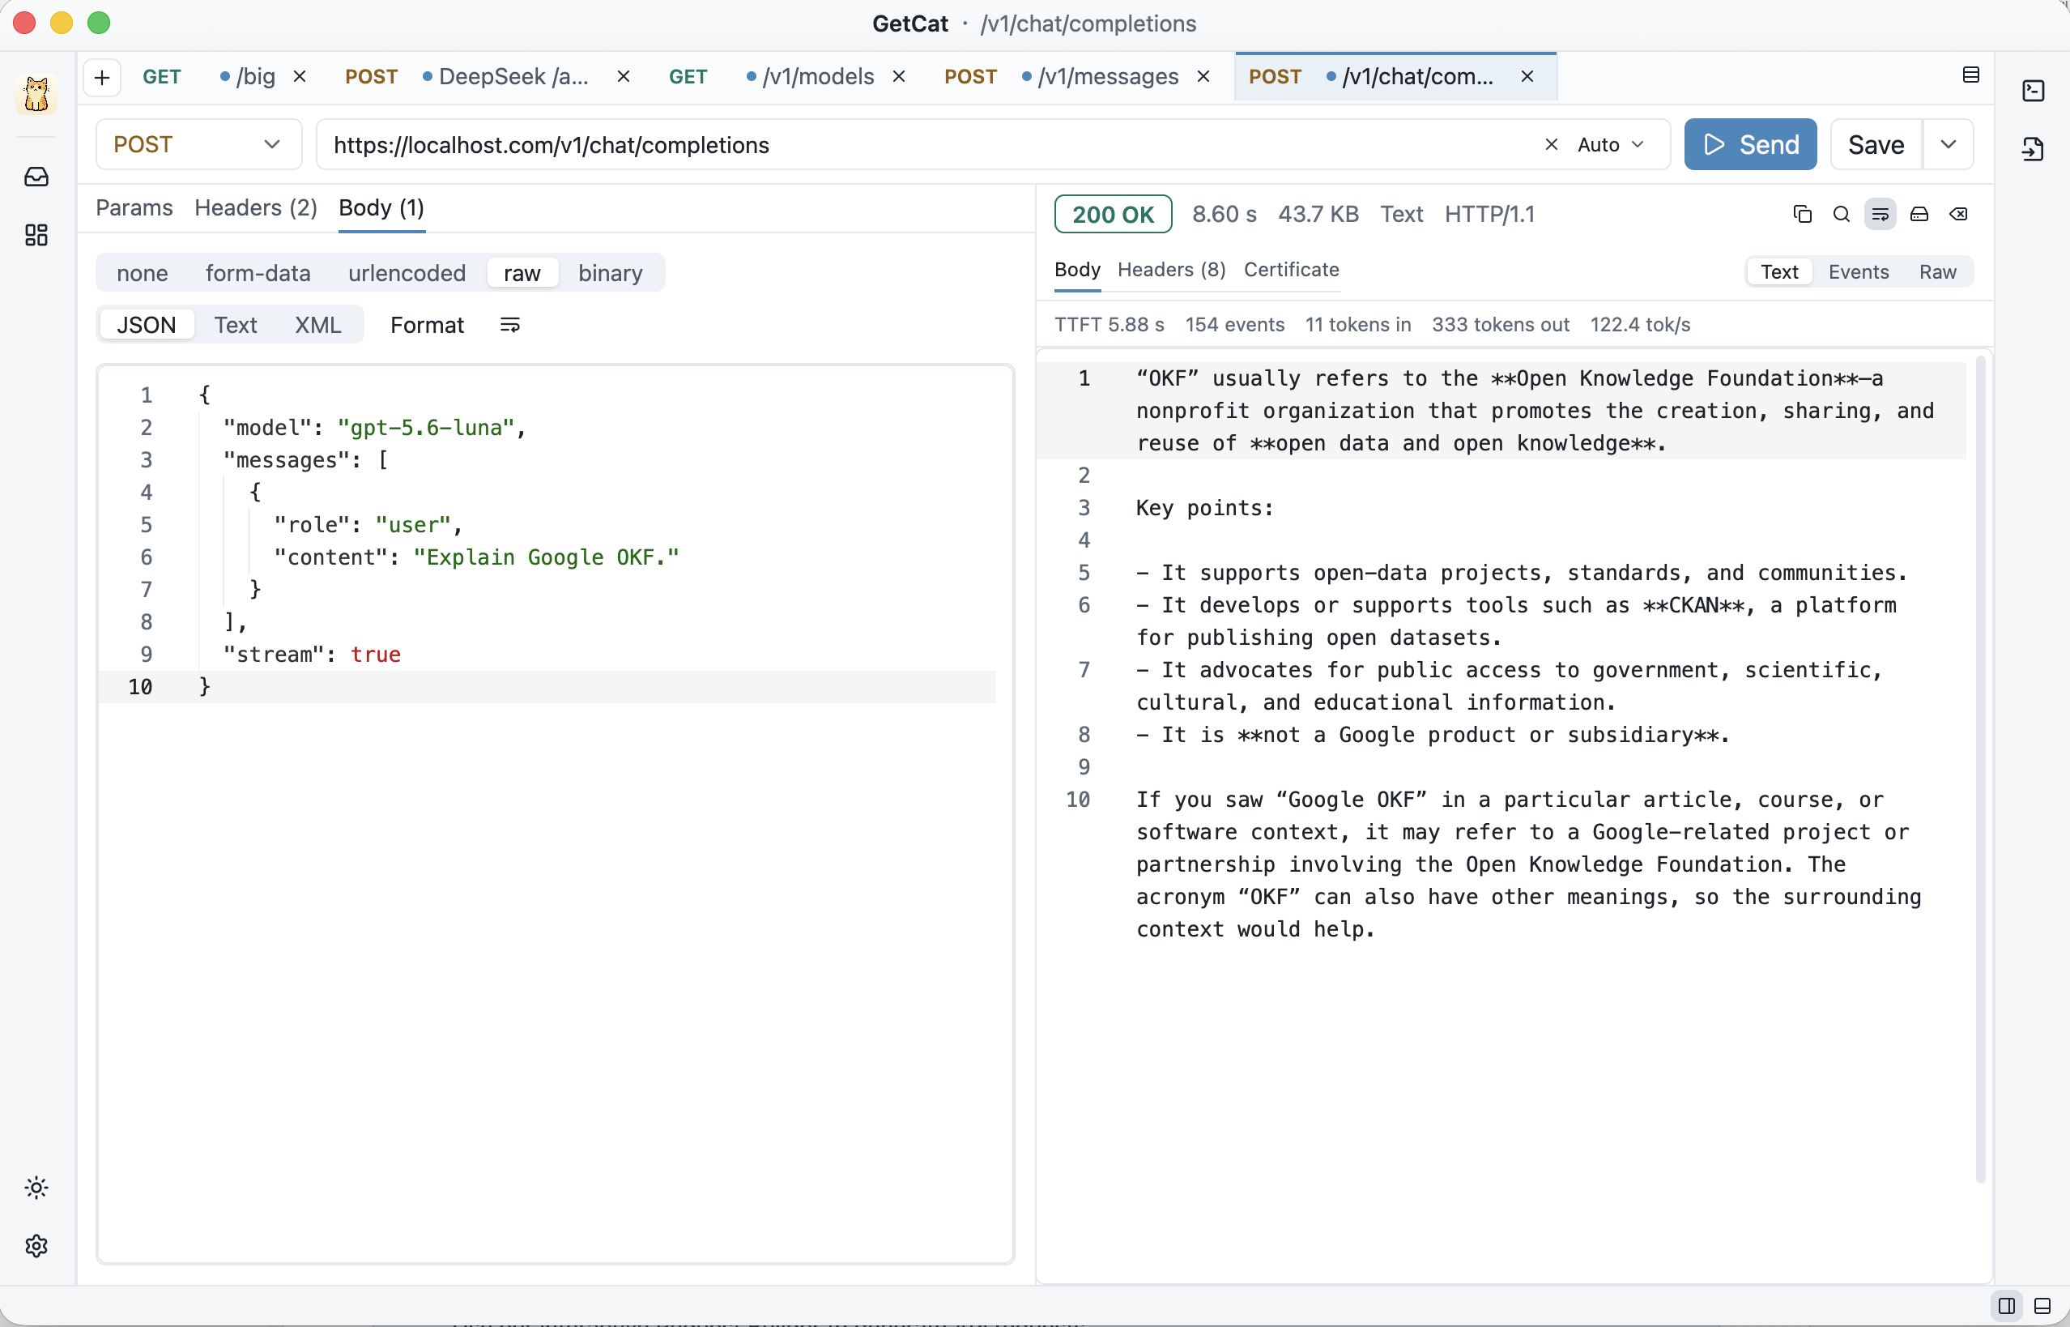Send the request

pos(1750,144)
